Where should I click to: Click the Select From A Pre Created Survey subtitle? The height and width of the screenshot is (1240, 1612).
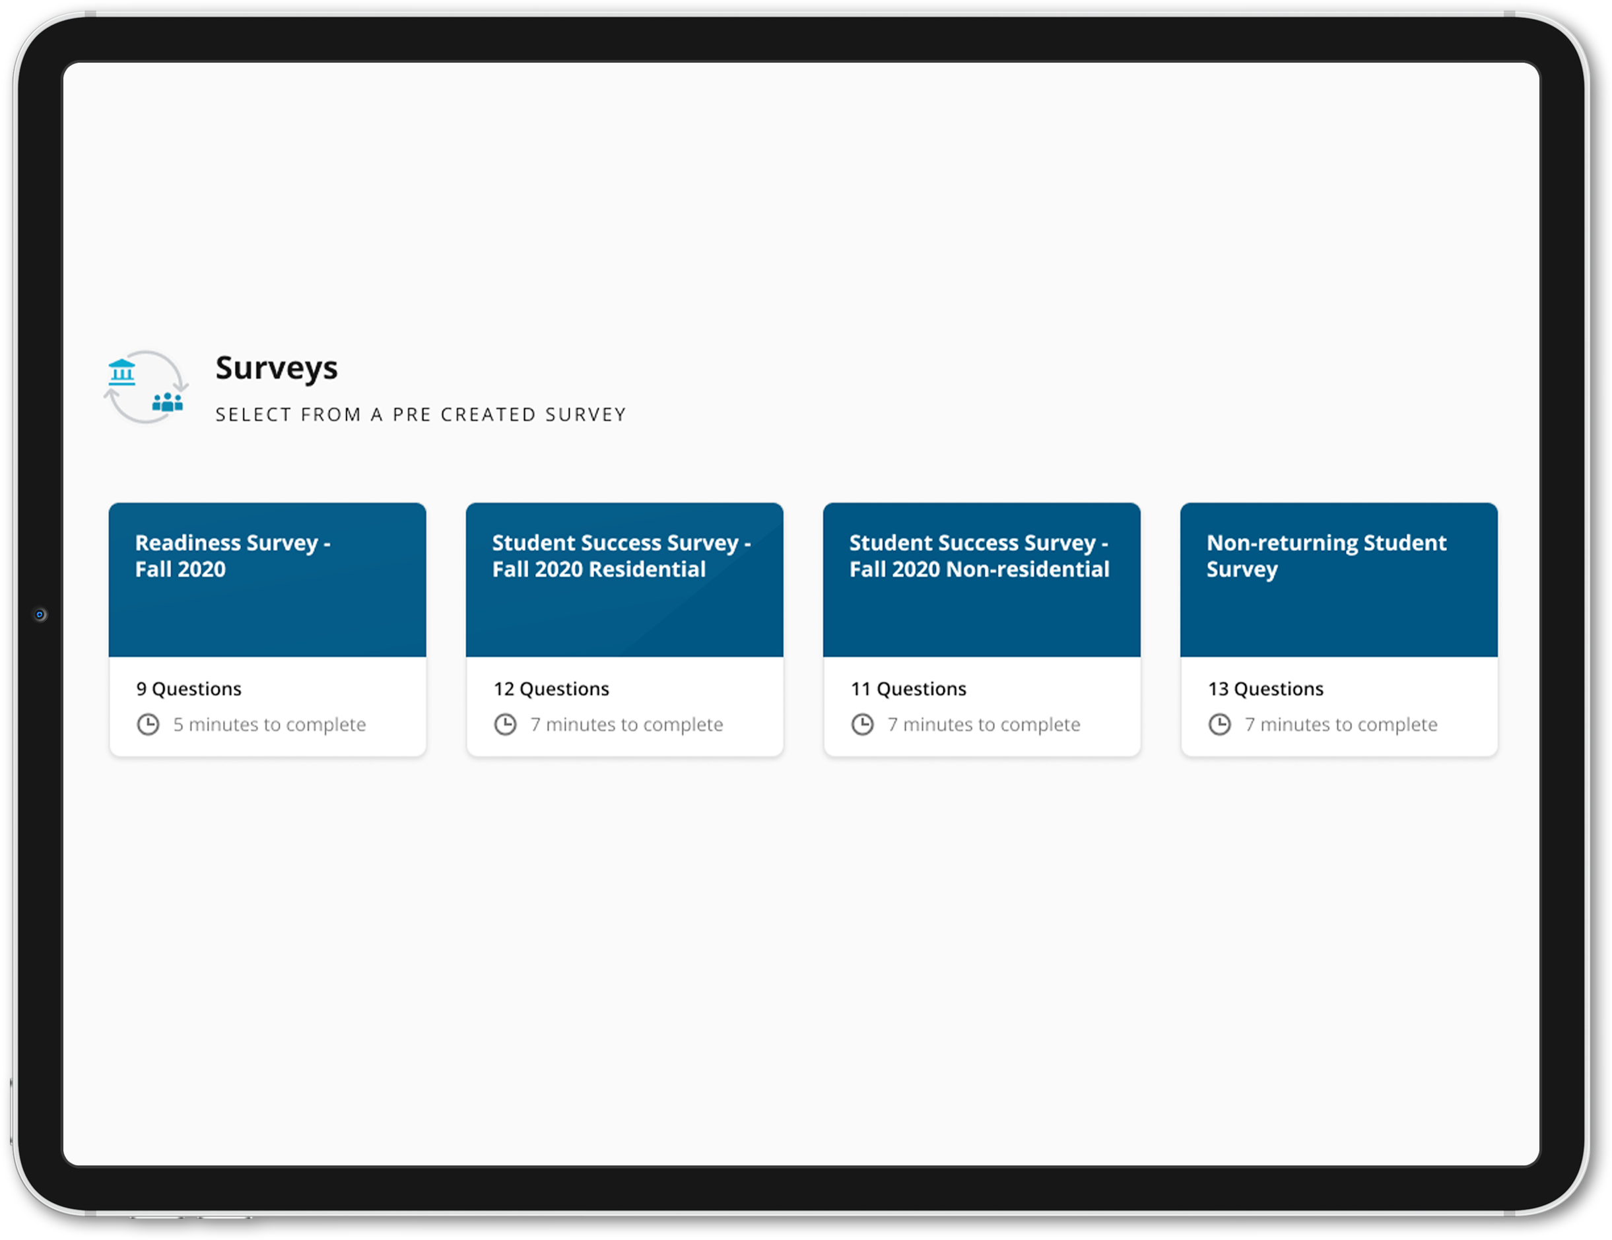420,415
